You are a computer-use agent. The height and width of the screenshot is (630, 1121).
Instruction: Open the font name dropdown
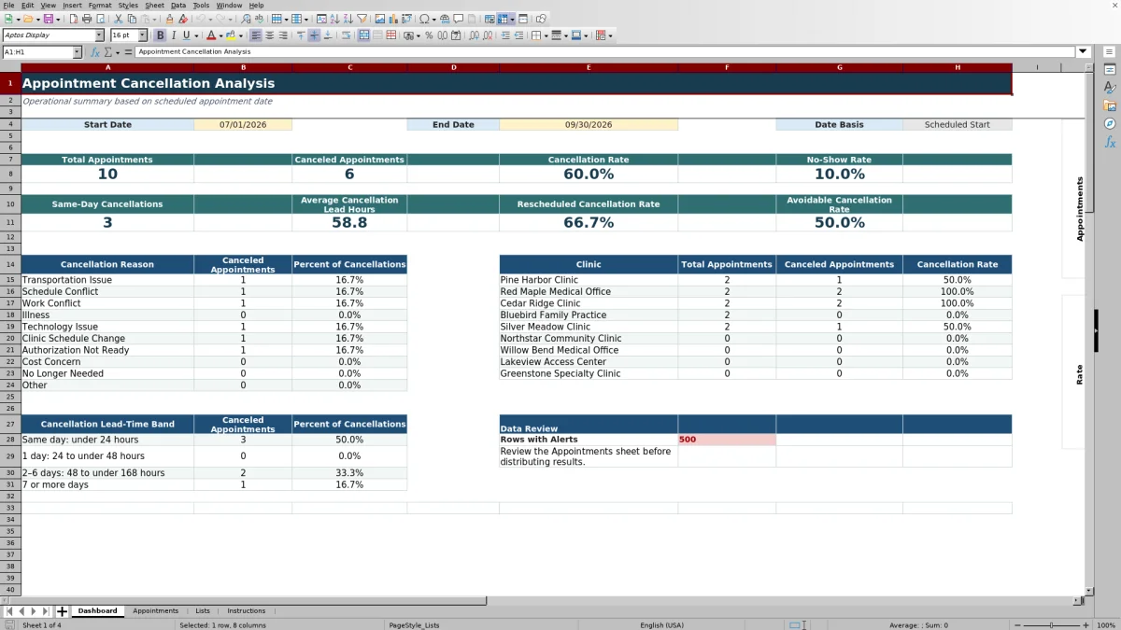[x=101, y=35]
